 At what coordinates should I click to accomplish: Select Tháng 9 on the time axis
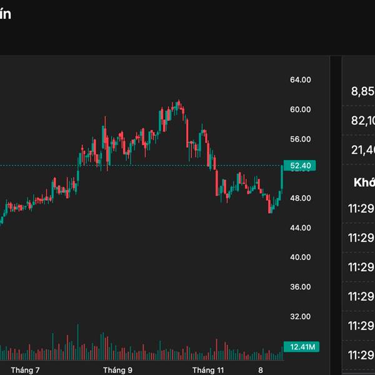coord(118,370)
